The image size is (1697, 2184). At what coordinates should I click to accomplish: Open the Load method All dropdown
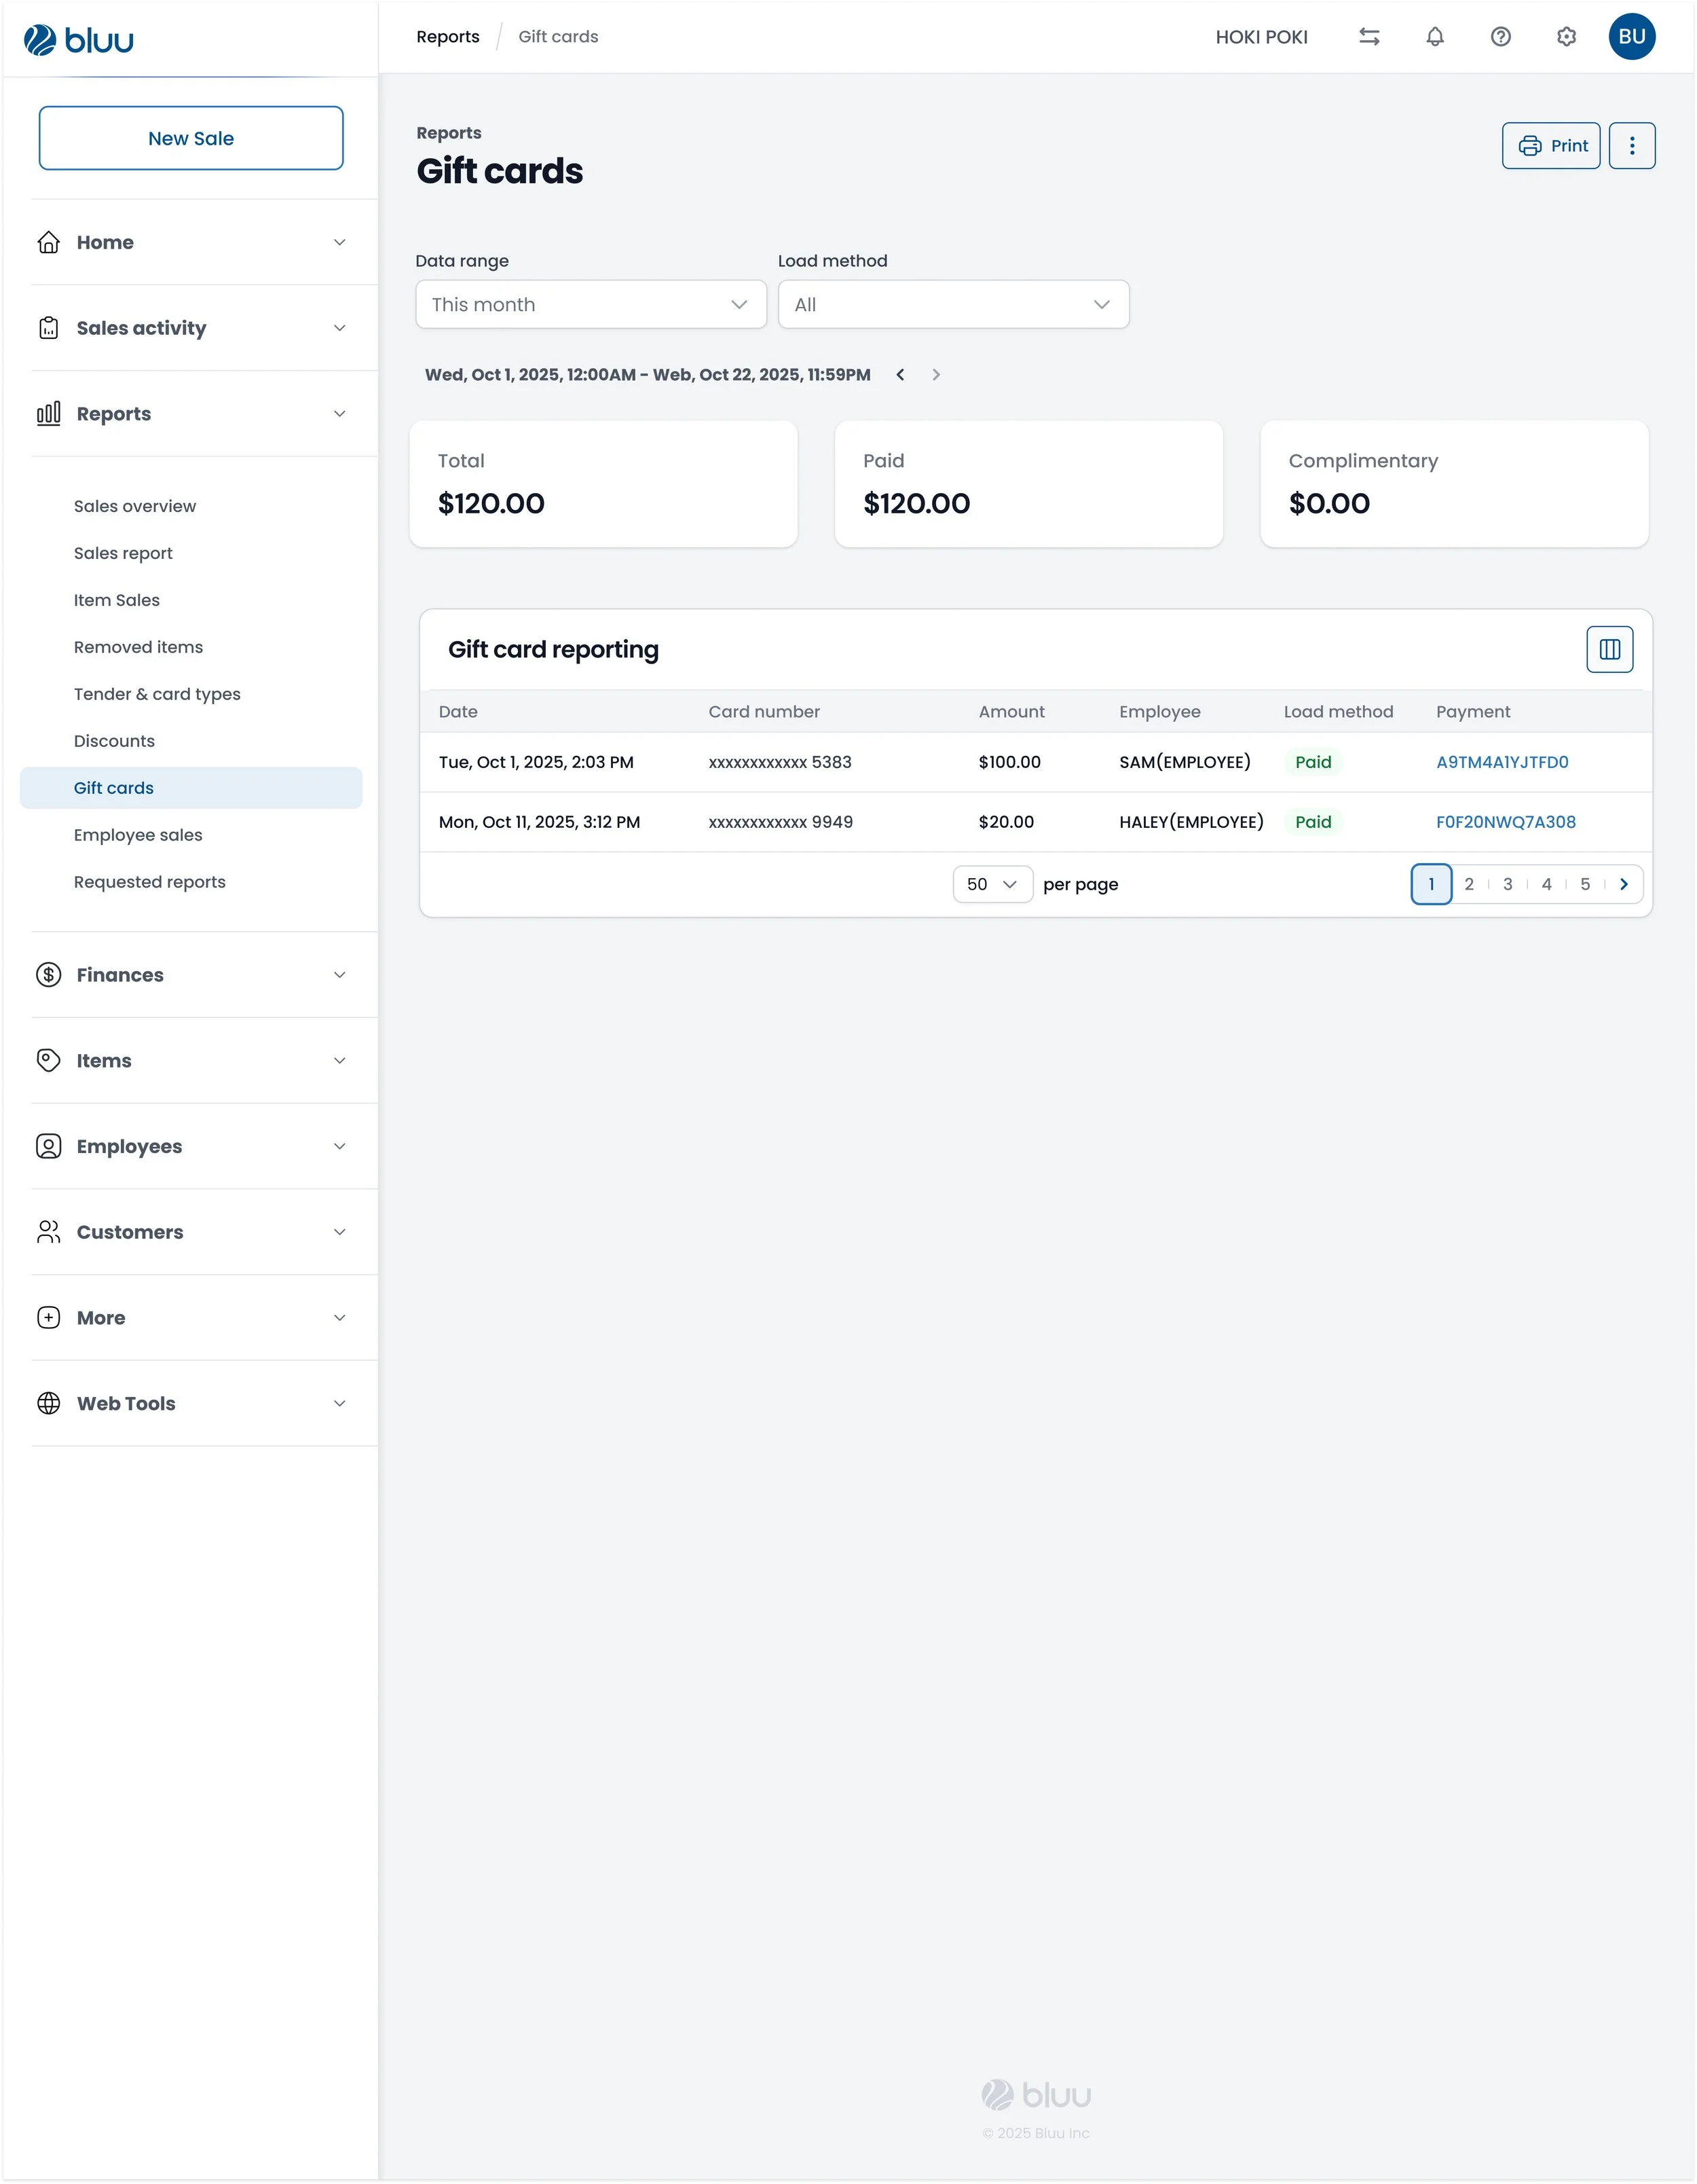click(954, 305)
